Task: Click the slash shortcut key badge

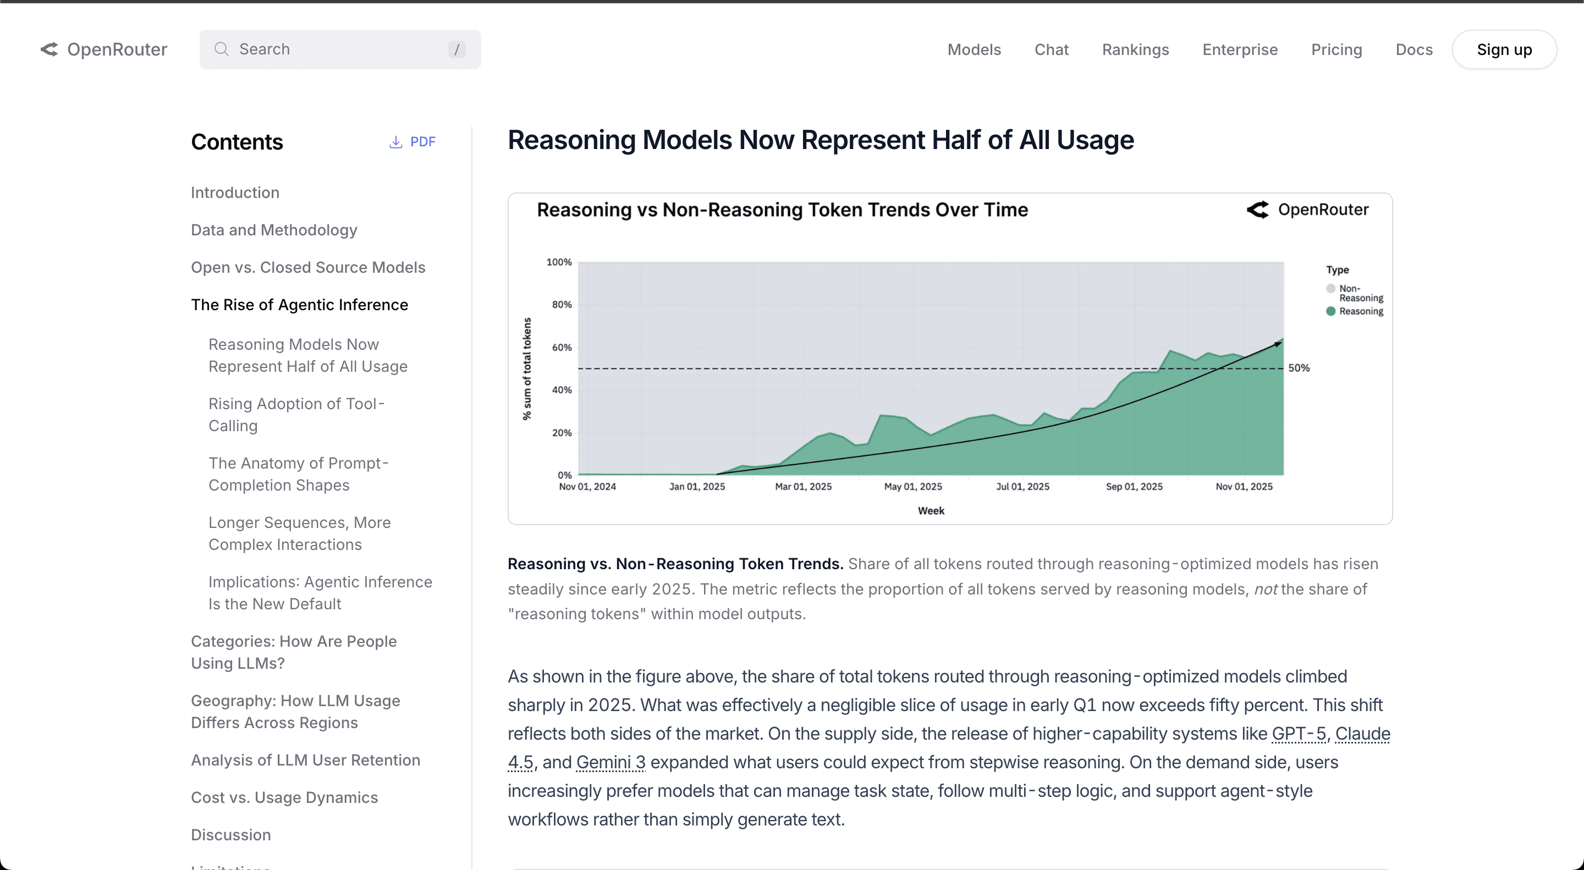Action: pyautogui.click(x=457, y=49)
